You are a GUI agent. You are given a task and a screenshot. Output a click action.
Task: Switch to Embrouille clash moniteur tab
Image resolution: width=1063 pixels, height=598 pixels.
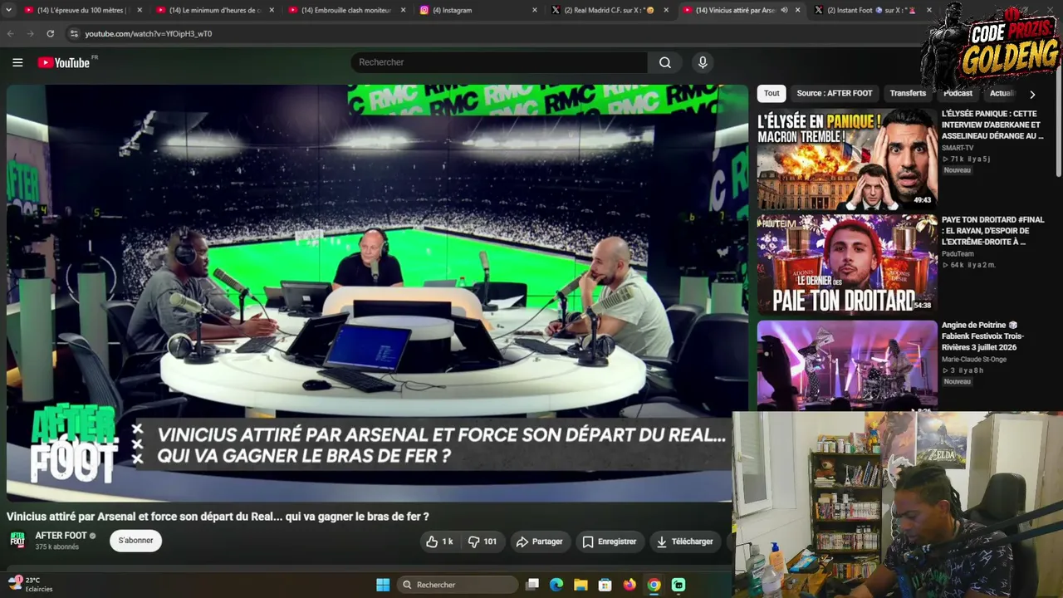tap(345, 10)
